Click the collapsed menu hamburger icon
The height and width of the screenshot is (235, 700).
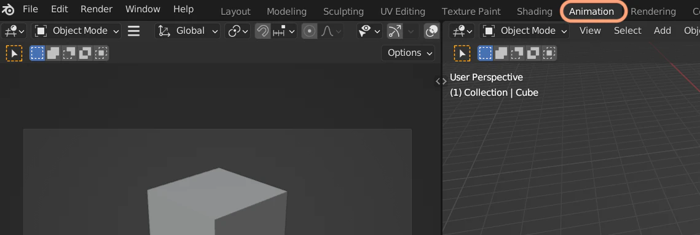click(x=134, y=31)
